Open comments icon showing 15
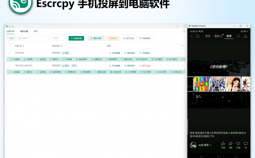The width and height of the screenshot is (255, 158). [x=246, y=144]
